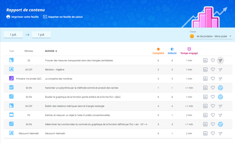Sort by the Activité column header
The image size is (235, 143).
(x=51, y=51)
